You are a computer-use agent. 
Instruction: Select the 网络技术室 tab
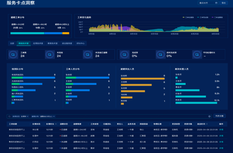[24, 43]
